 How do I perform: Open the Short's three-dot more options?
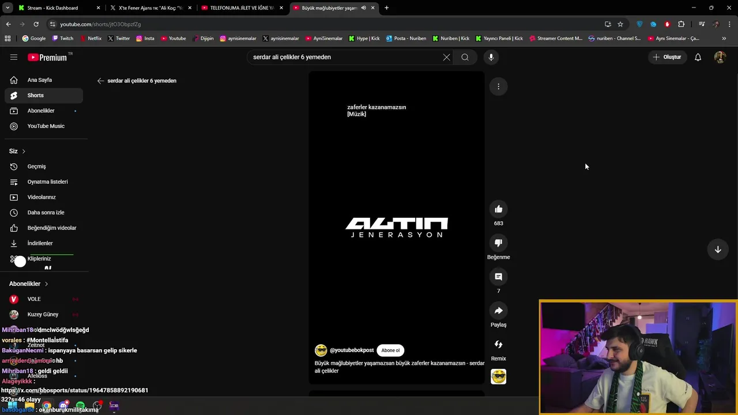pos(499,86)
